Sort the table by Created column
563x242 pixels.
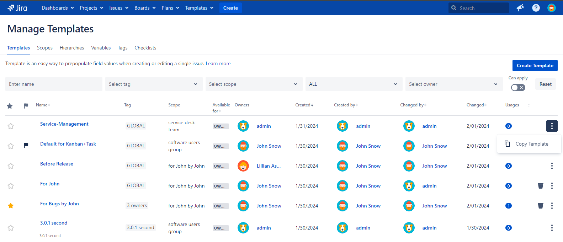coord(304,105)
